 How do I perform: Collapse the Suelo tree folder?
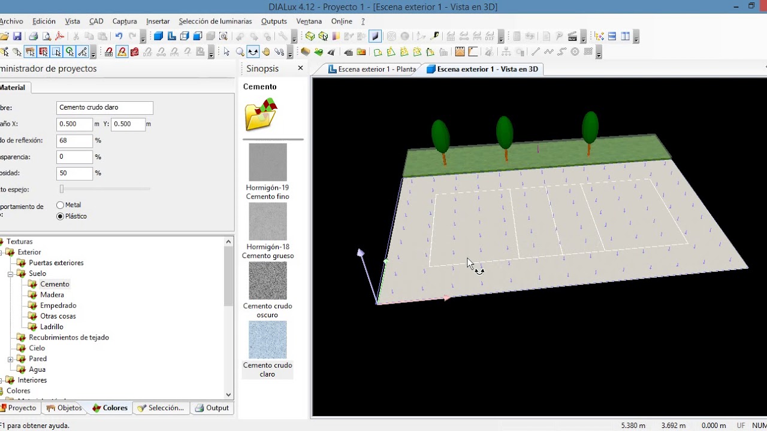[10, 274]
